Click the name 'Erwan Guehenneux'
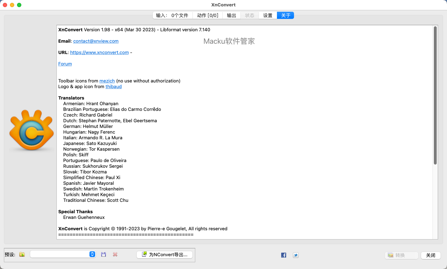The width and height of the screenshot is (447, 269). (x=84, y=217)
